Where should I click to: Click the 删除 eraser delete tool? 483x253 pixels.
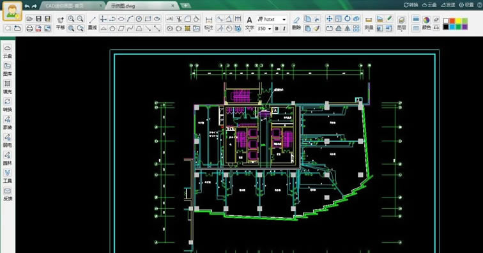click(296, 23)
